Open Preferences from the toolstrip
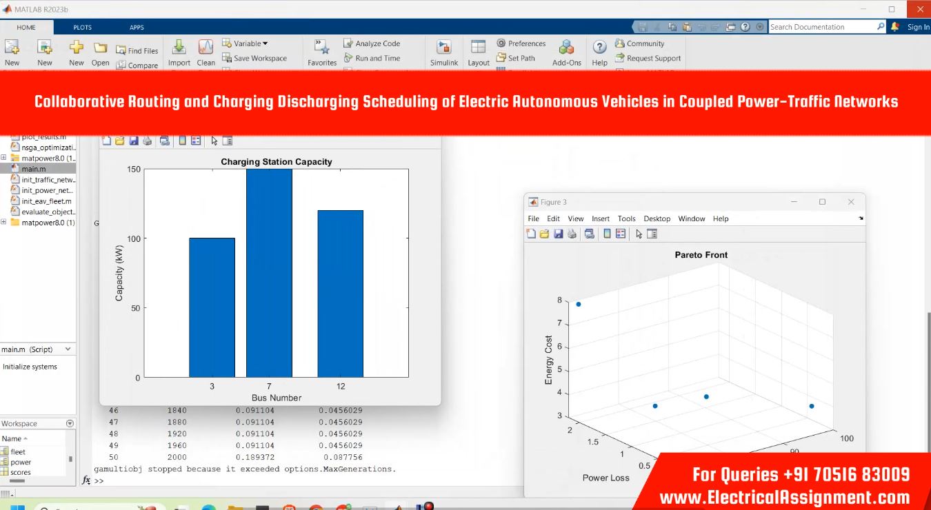The image size is (931, 510). click(x=521, y=43)
